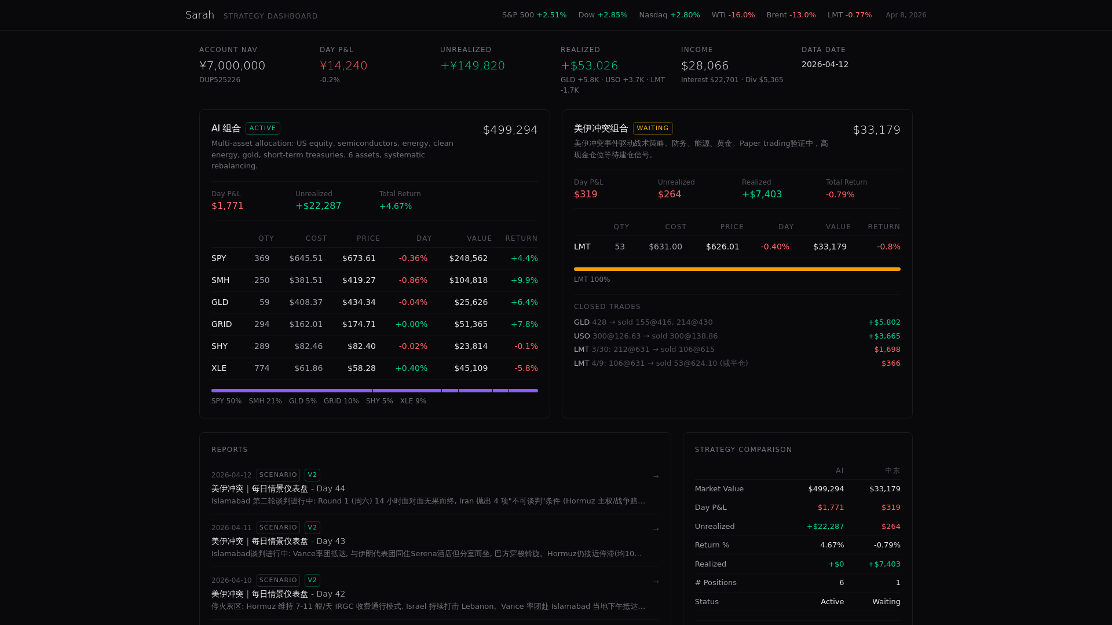Click the LMT 3/30 closed trade row
The width and height of the screenshot is (1112, 625).
pos(737,350)
